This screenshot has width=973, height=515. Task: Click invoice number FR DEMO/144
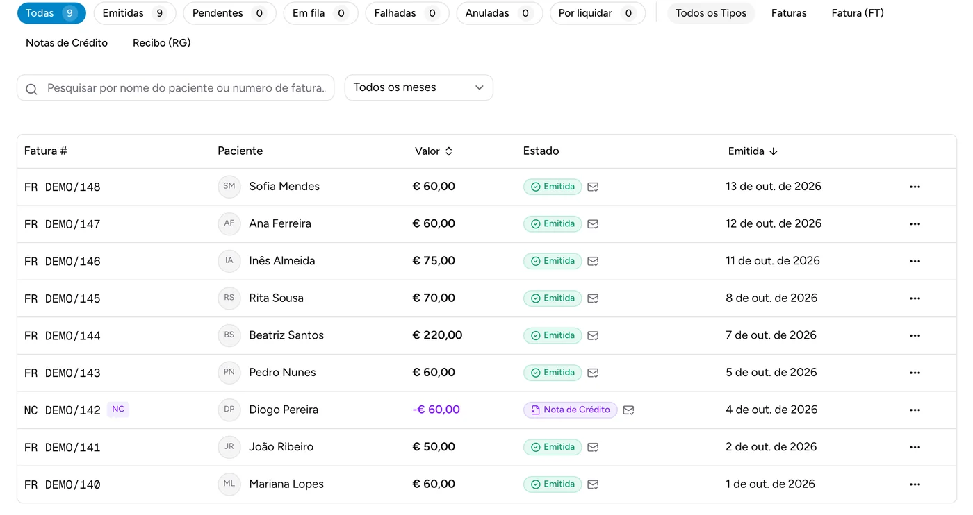point(63,336)
